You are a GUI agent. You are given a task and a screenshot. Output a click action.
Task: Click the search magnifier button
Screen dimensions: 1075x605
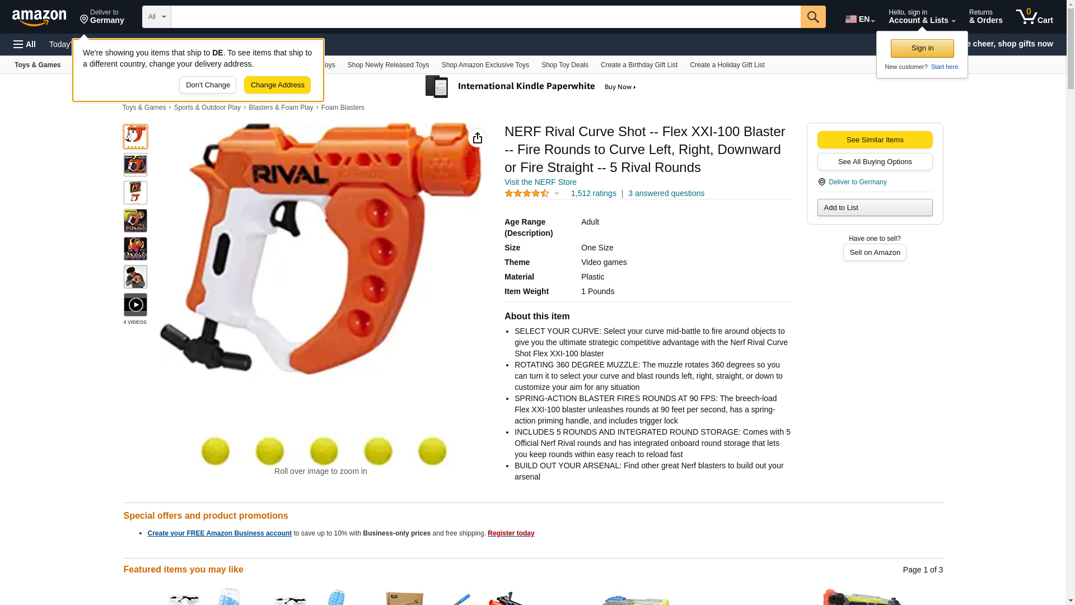coord(813,17)
